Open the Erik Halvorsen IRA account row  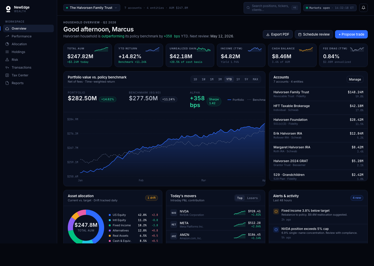pos(318,135)
